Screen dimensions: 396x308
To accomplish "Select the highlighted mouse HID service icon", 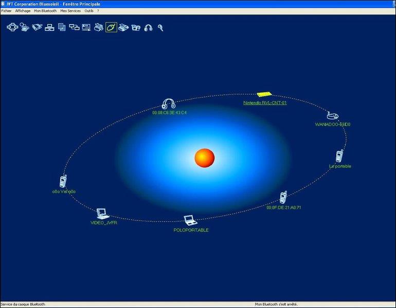I will 111,27.
